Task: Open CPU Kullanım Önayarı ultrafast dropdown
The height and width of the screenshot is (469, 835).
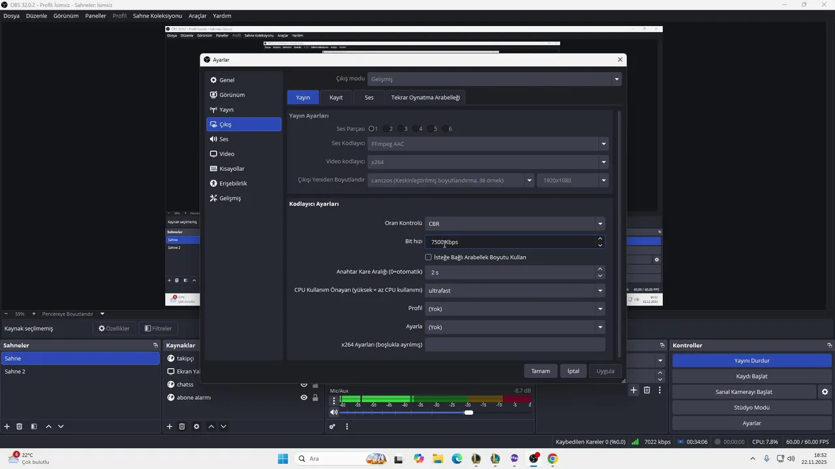Action: pos(515,291)
